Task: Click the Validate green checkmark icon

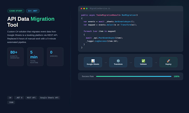Action: coord(143,61)
